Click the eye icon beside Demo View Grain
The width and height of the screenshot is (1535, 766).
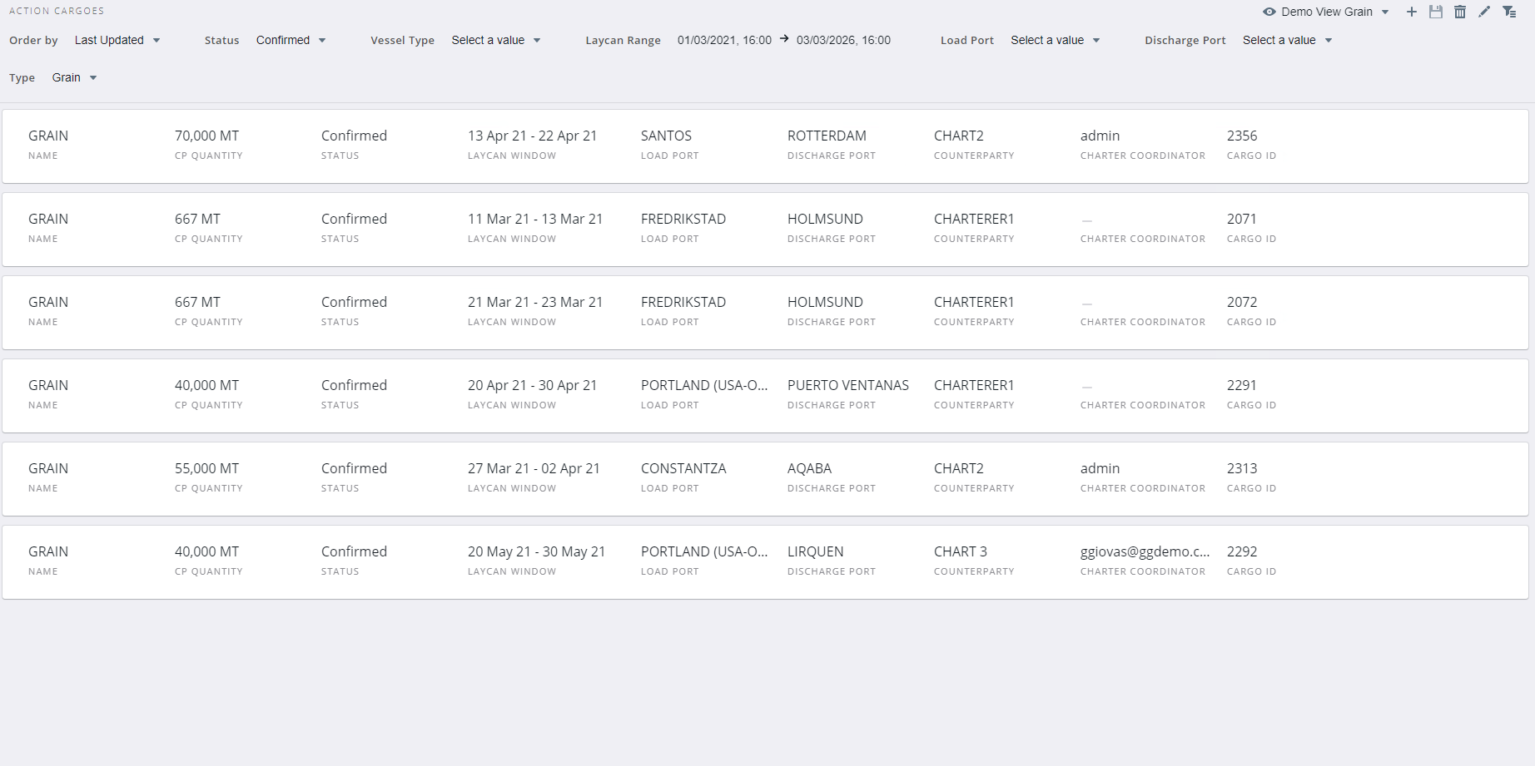[x=1269, y=12]
